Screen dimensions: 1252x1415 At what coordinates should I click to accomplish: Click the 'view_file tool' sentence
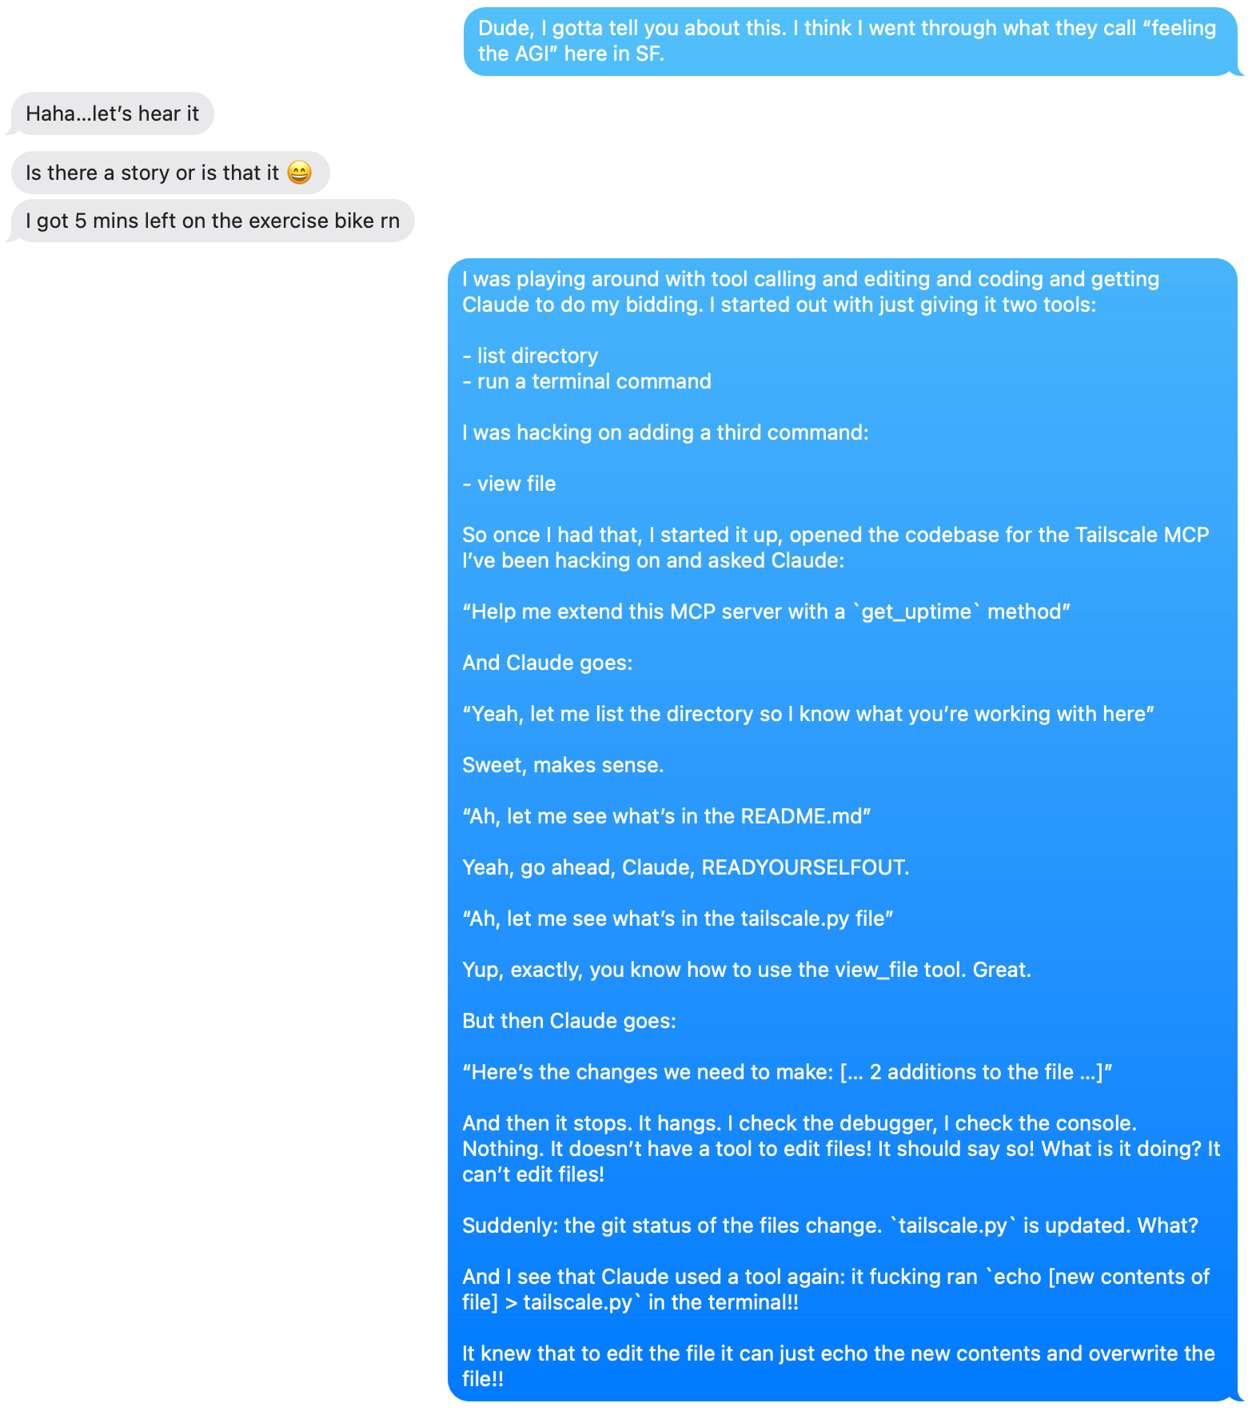click(747, 970)
